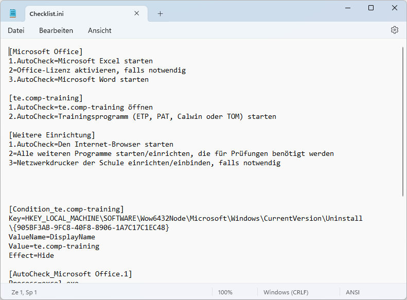Click the Notepad app icon in title bar
The height and width of the screenshot is (300, 407).
pos(13,13)
